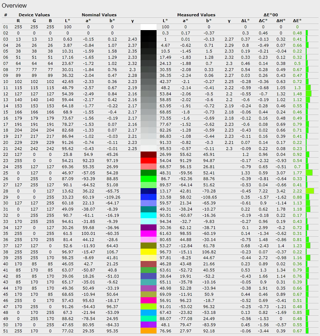Select the white swatch in row 01
The height and width of the screenshot is (336, 320).
point(149,27)
